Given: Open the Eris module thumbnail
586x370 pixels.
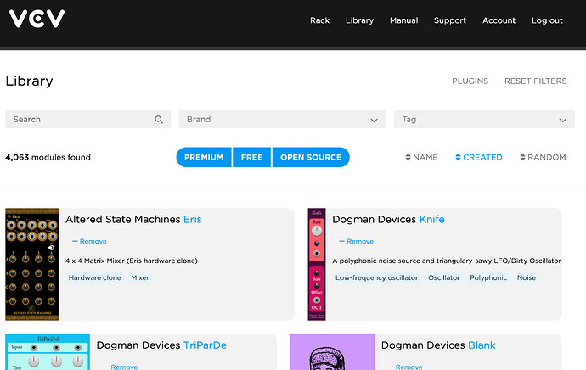Looking at the screenshot, I should [x=31, y=264].
